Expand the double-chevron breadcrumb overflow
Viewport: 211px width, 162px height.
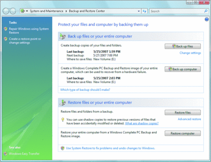coord(27,11)
